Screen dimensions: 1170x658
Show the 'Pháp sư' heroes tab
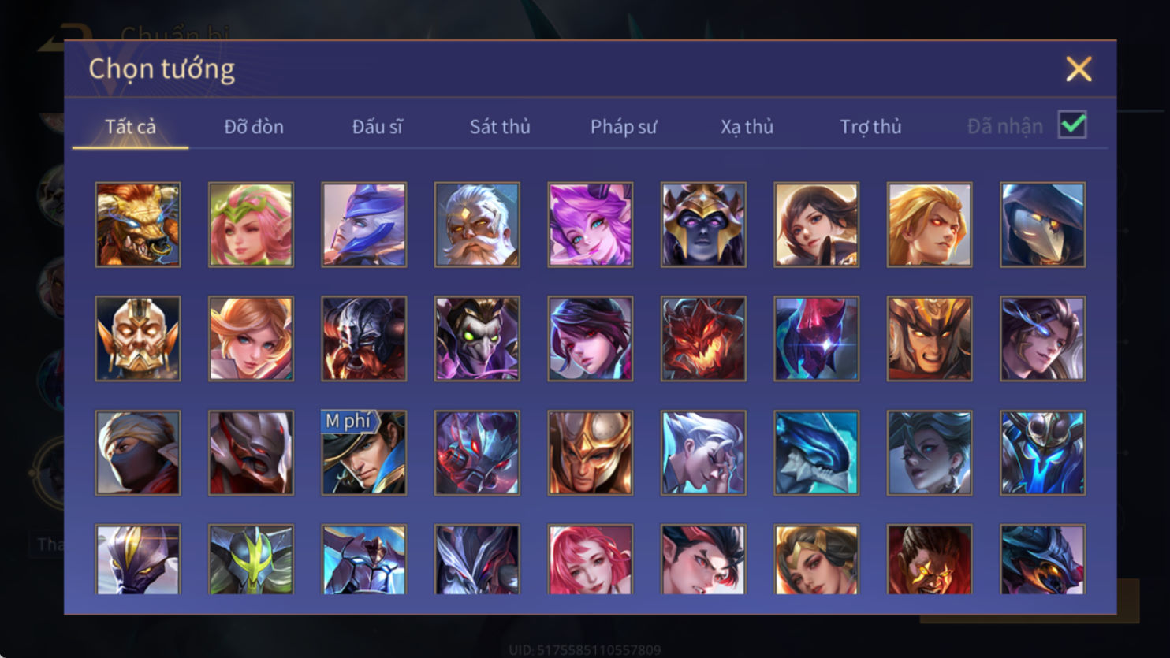(x=624, y=127)
